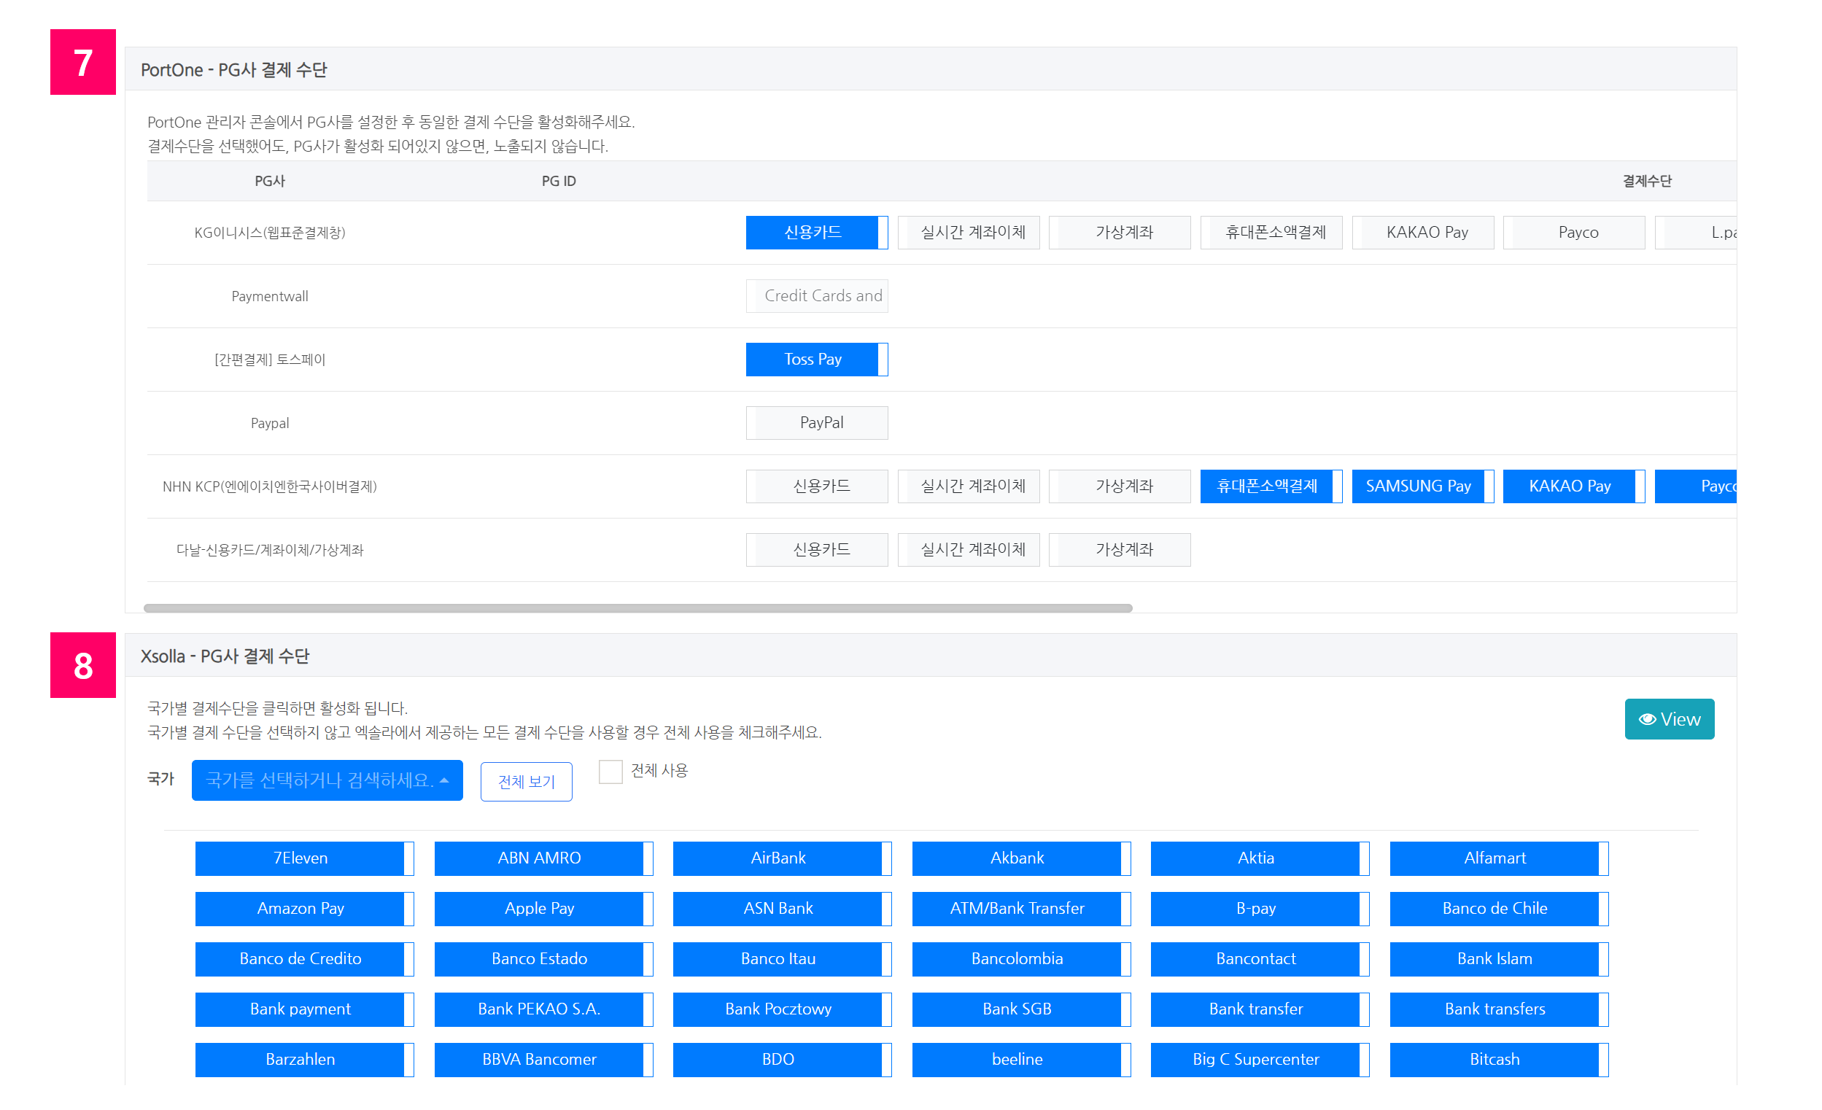Toggle the Big C Supercenter method
1822x1110 pixels.
(1260, 1060)
